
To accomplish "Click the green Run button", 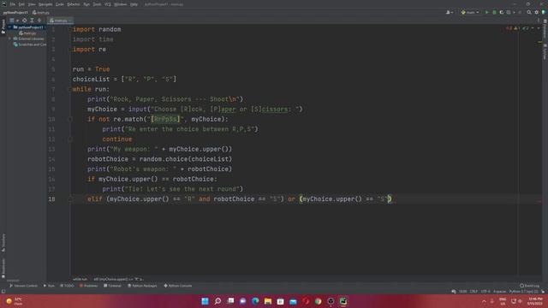I will (486, 12).
